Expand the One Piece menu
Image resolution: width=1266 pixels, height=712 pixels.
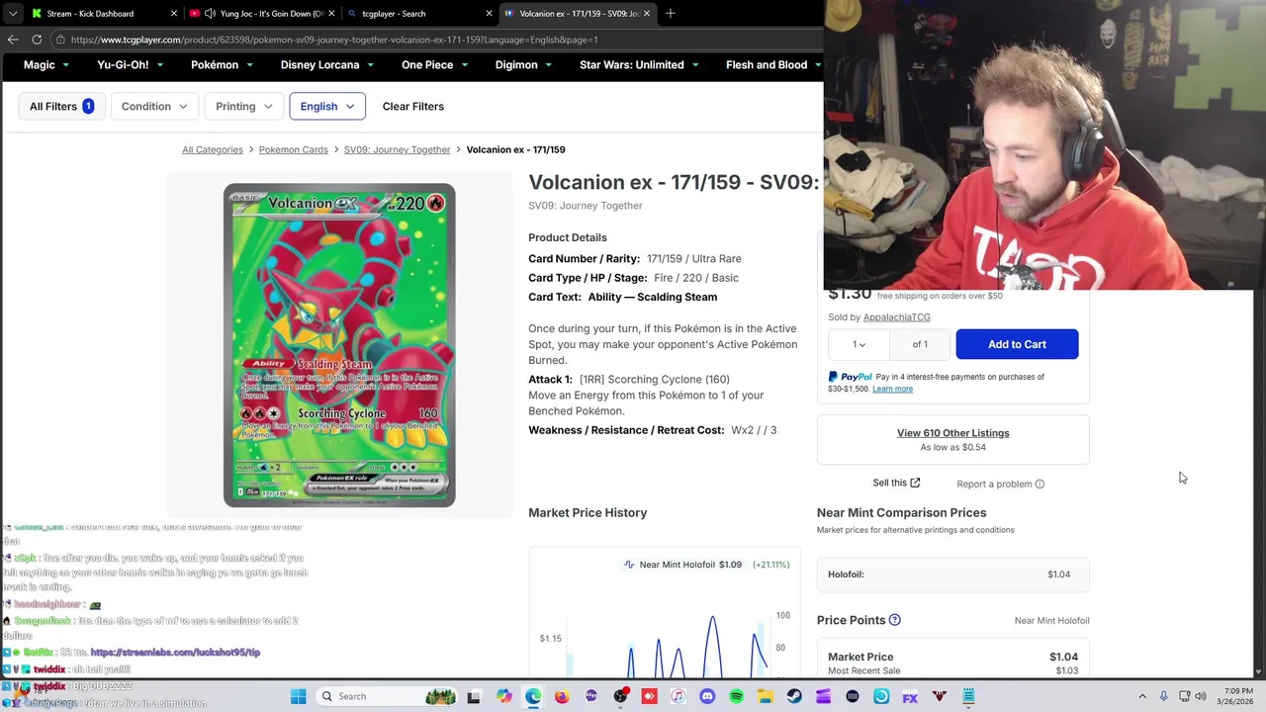click(435, 65)
